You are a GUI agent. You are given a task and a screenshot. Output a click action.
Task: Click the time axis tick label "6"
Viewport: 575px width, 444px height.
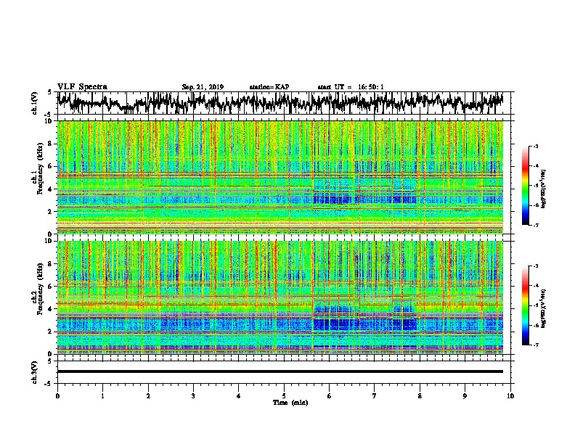pos(330,396)
